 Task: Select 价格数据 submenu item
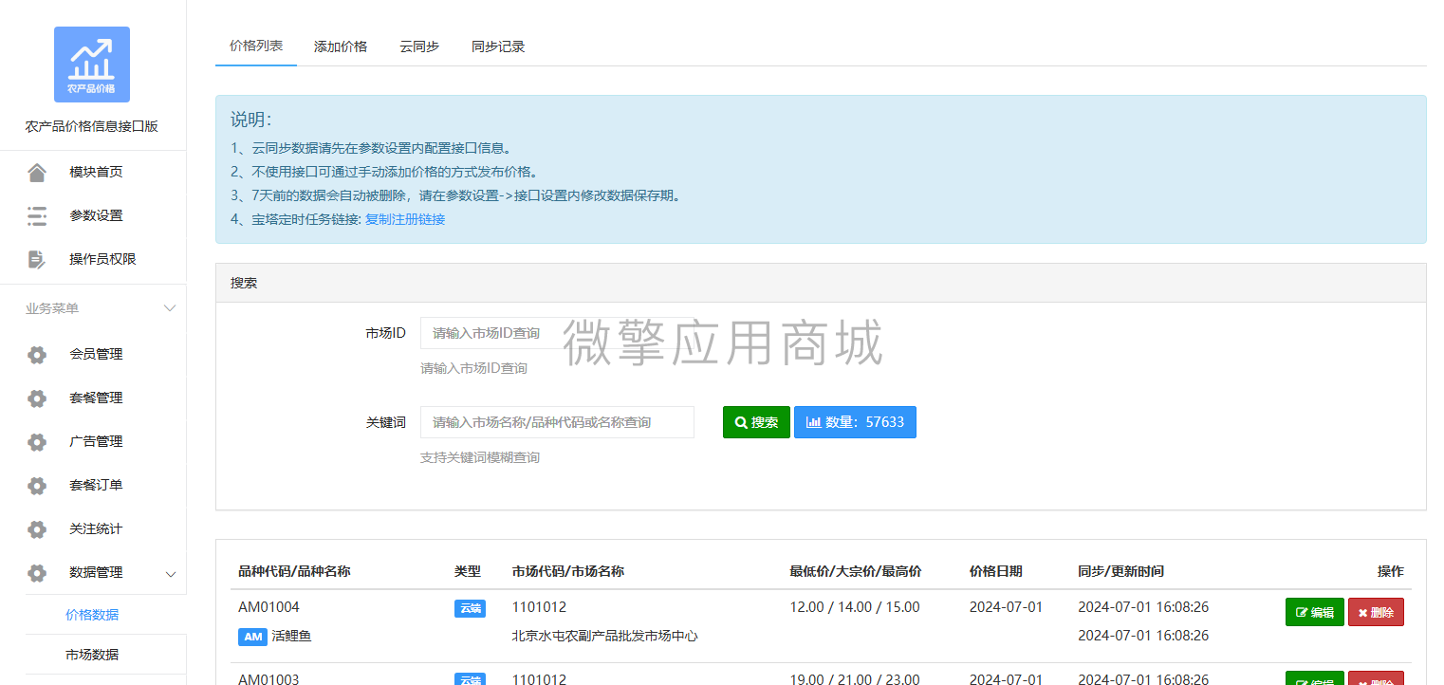tap(92, 615)
